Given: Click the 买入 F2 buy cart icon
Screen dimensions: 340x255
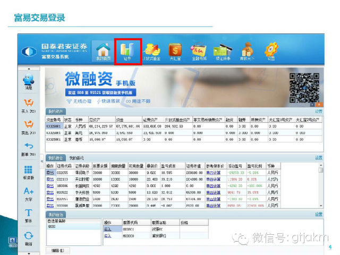Looking at the screenshot, I should point(29,106).
